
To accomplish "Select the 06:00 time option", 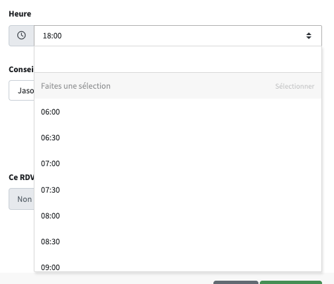I will coord(178,112).
